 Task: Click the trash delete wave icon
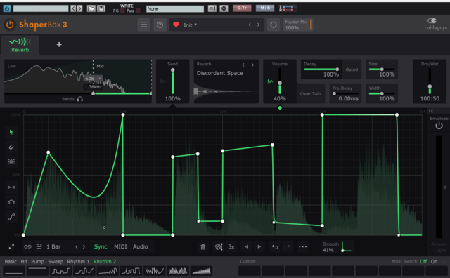point(203,247)
